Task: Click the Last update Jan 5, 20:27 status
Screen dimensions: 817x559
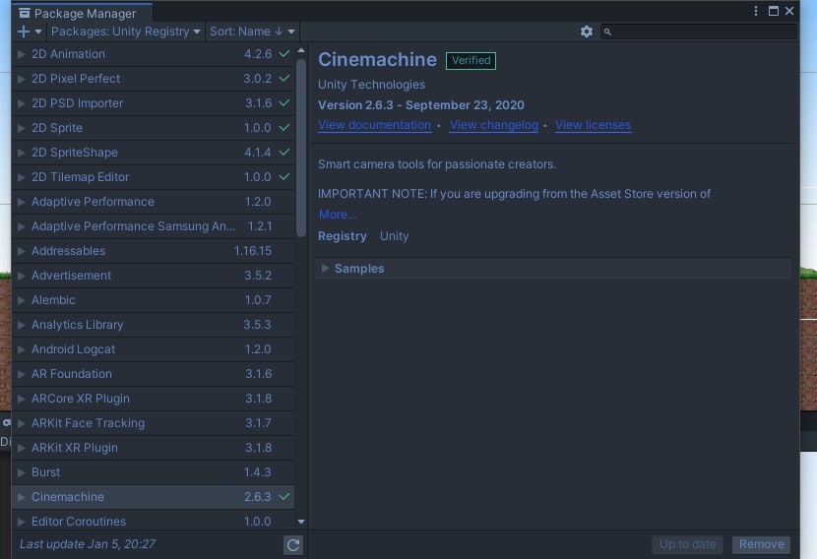Action: coord(88,544)
